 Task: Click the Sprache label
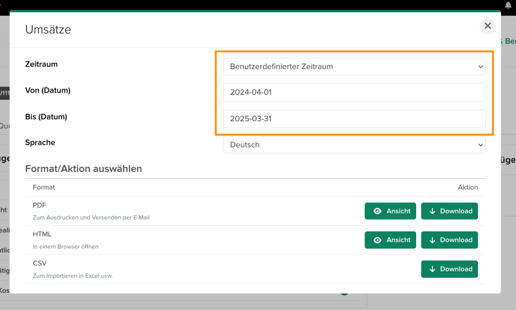[x=40, y=143]
